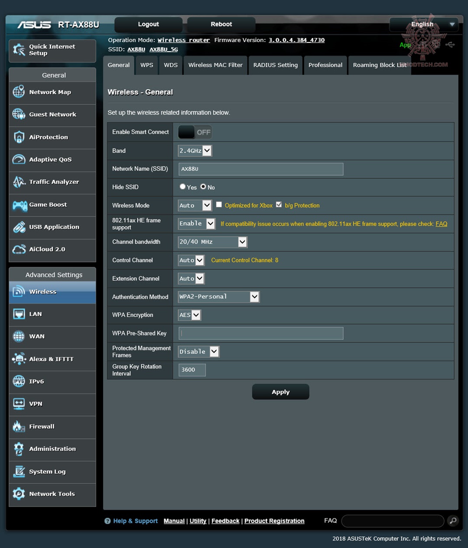Click the Firewall flame icon
468x548 pixels.
click(x=19, y=427)
